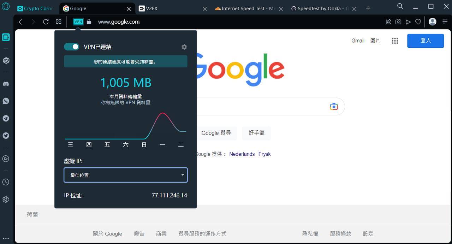Open the Google apps grid
This screenshot has height=244, width=452.
point(395,41)
